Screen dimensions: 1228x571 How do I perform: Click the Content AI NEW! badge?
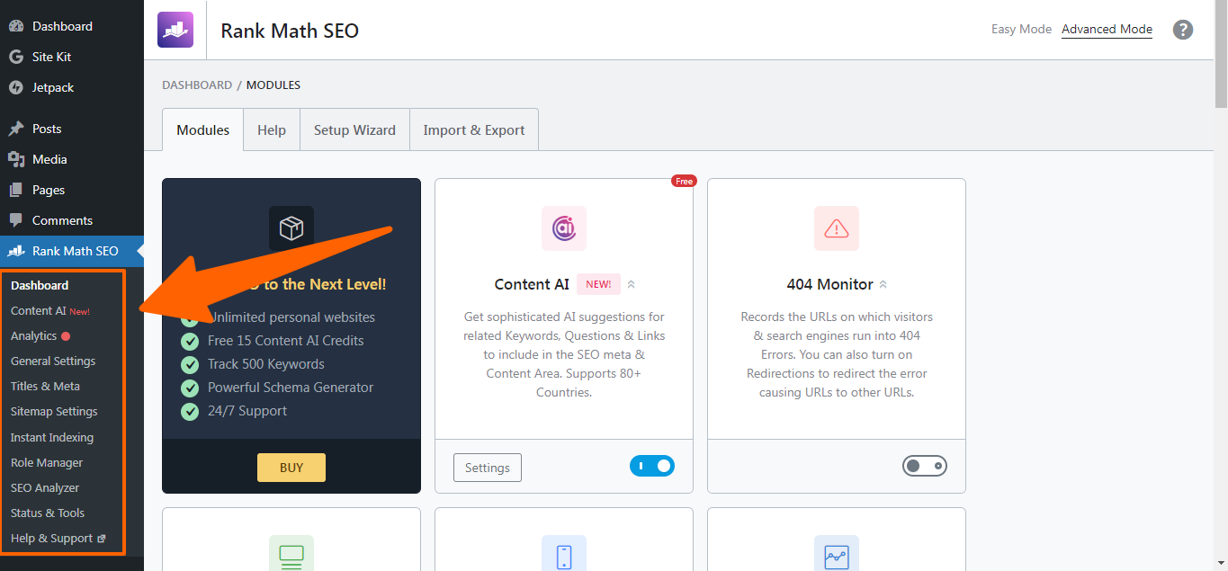(x=598, y=284)
